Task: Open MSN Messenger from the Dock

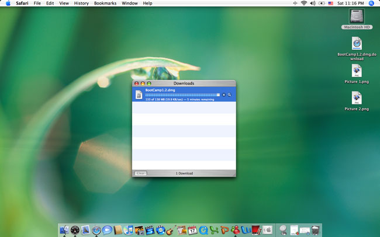Action: [x=236, y=230]
